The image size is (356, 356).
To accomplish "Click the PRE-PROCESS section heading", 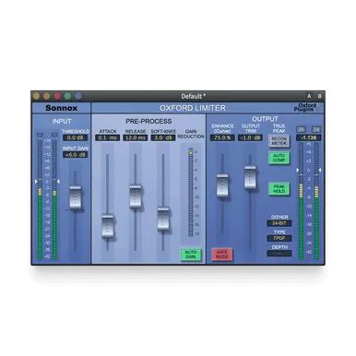I will click(148, 122).
